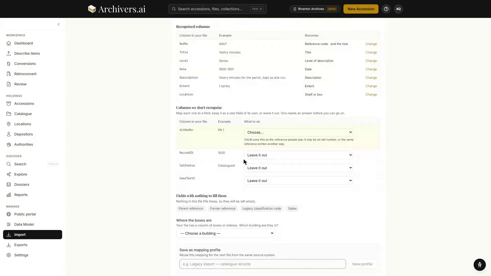
Task: Go to Catalogue in the sidebar
Action: [x=32, y=114]
